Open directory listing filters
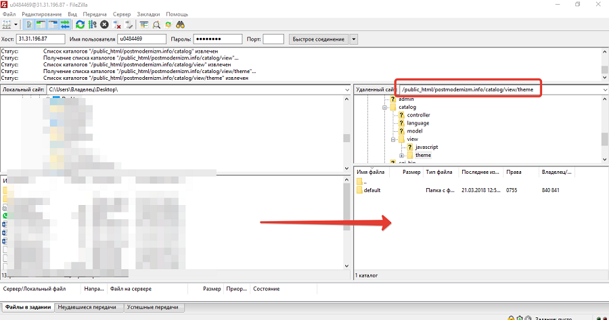Viewport: 609px width, 320px height. click(144, 25)
